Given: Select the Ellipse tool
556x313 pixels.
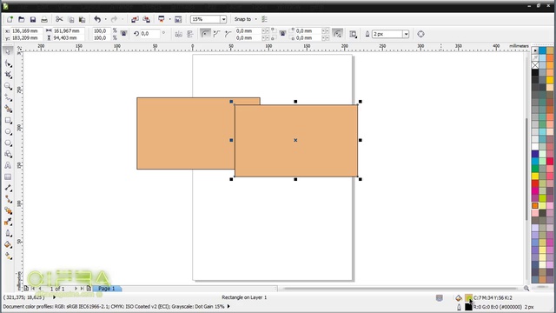Looking at the screenshot, I should pyautogui.click(x=8, y=131).
